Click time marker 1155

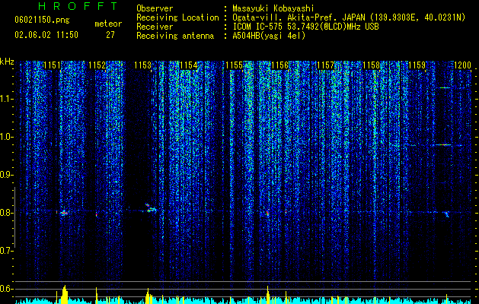[234, 65]
